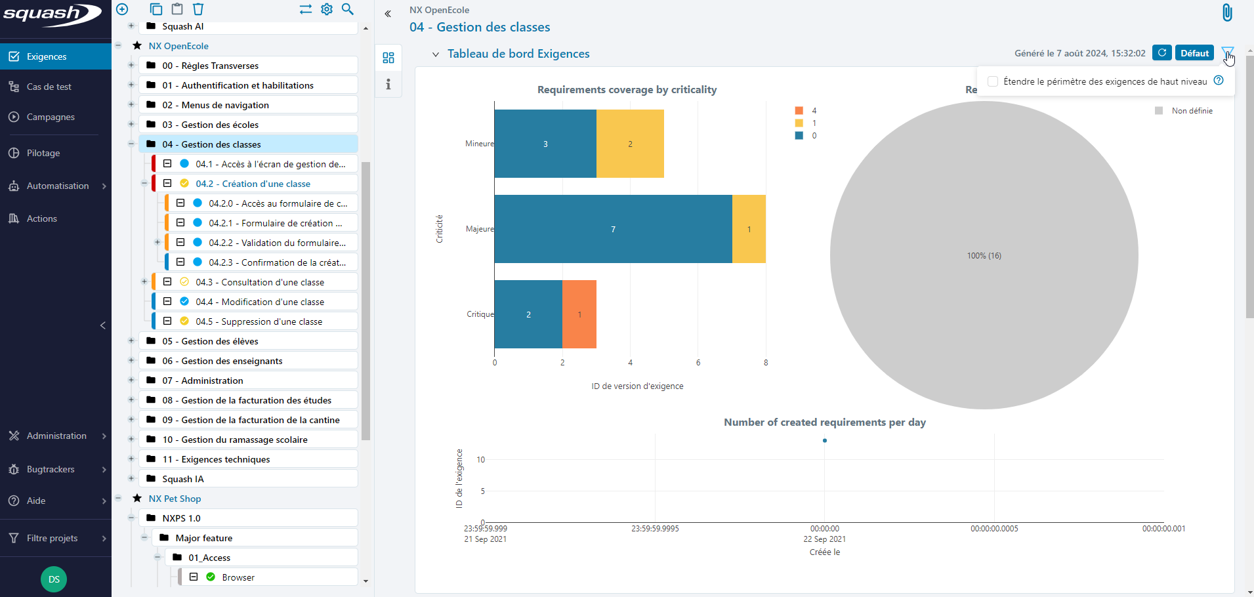This screenshot has height=597, width=1254.
Task: Click the orange Critique bar segment
Action: point(579,314)
